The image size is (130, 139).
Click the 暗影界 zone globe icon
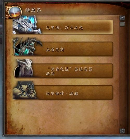(15, 12)
